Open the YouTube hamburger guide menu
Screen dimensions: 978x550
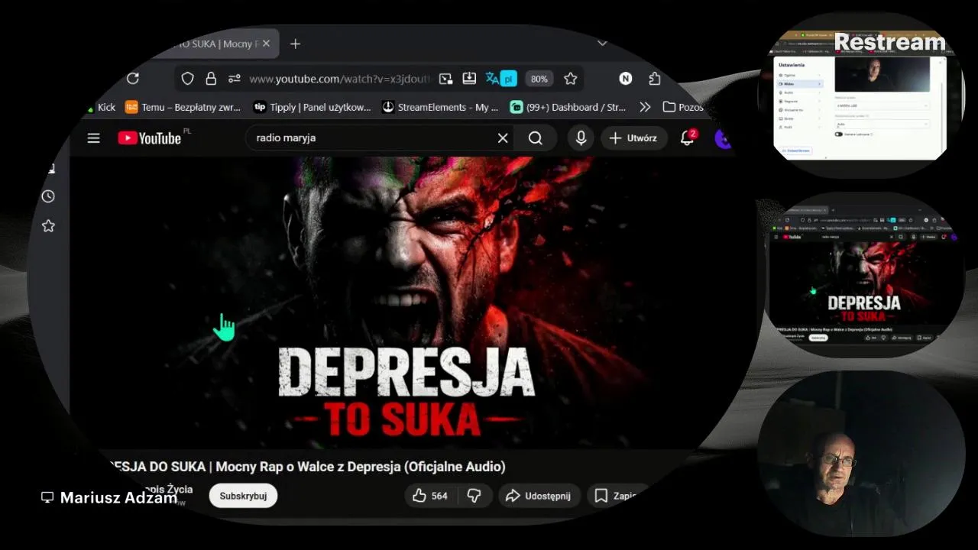pyautogui.click(x=93, y=138)
